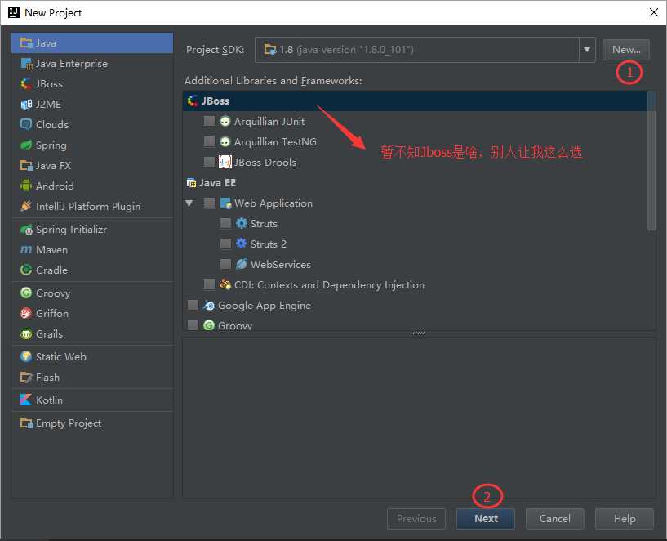This screenshot has width=667, height=541.
Task: Choose the JBoss icon in left list
Action: pyautogui.click(x=26, y=84)
